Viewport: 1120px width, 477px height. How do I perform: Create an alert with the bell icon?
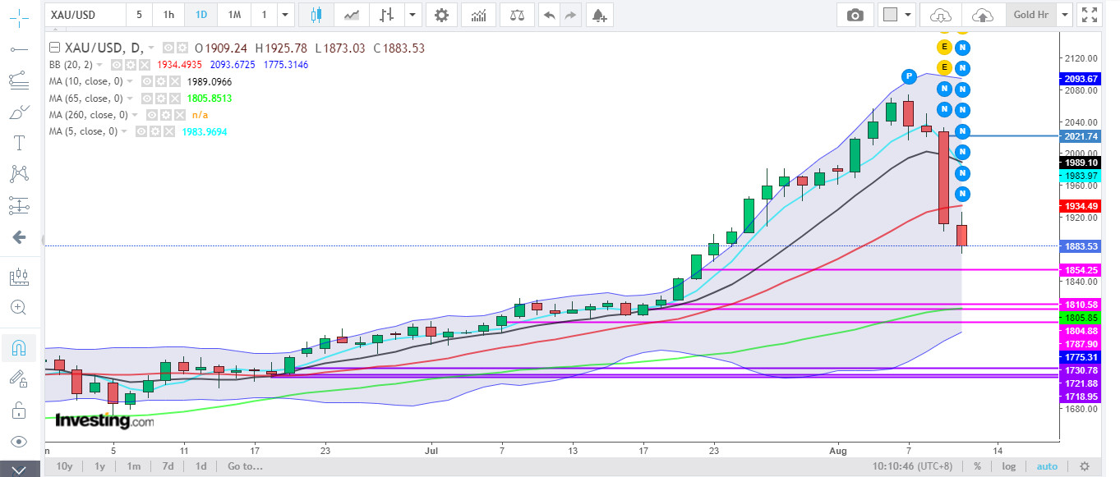pyautogui.click(x=599, y=15)
